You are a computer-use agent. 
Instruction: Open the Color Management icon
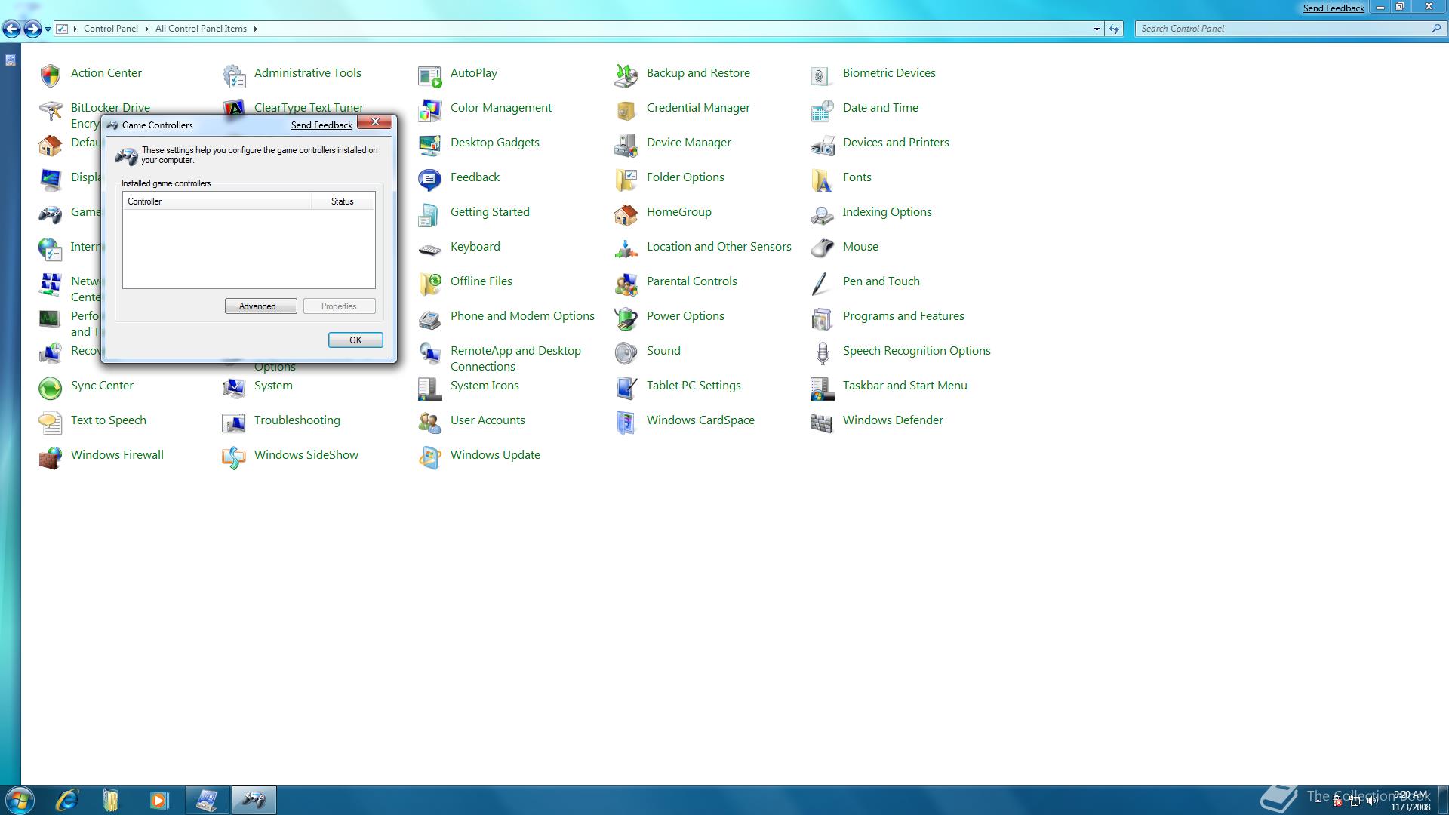click(430, 110)
